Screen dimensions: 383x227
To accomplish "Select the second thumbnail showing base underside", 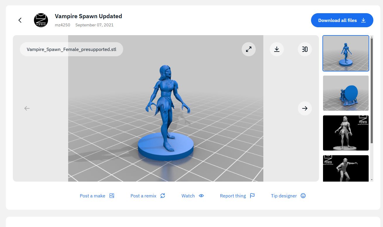I will pyautogui.click(x=346, y=93).
